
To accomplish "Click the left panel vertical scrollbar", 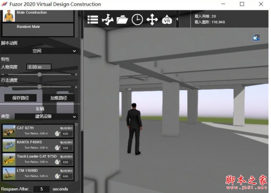I will (82, 84).
